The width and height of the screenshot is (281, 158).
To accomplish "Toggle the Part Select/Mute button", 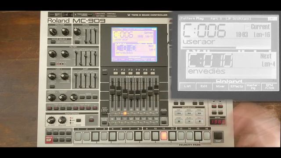I will (104, 113).
